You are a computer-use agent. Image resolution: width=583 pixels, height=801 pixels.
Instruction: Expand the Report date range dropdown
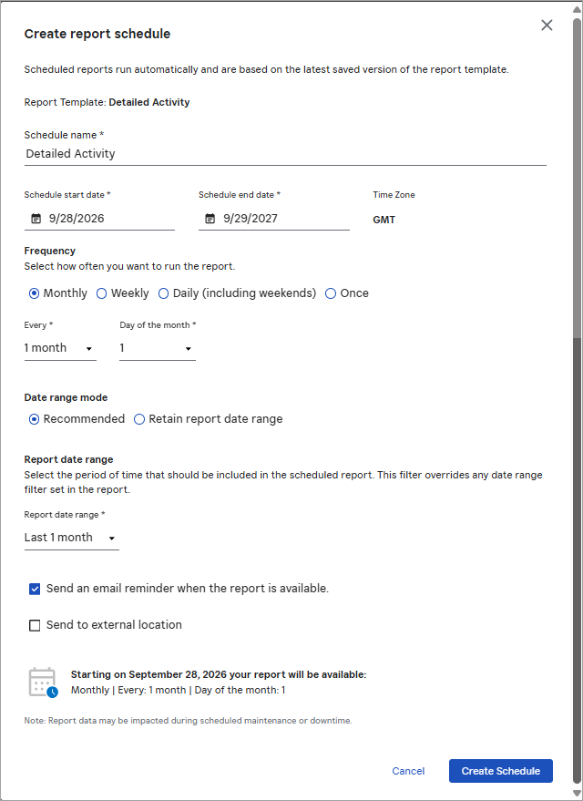click(x=71, y=538)
